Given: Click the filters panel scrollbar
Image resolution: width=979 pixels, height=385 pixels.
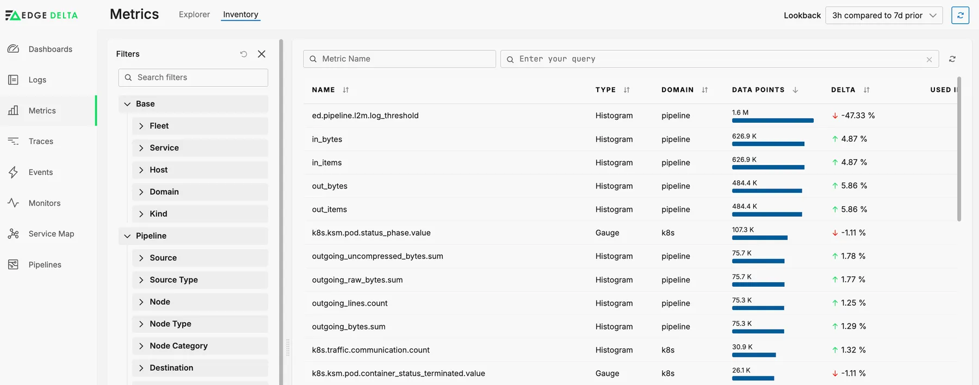Looking at the screenshot, I should [281, 212].
